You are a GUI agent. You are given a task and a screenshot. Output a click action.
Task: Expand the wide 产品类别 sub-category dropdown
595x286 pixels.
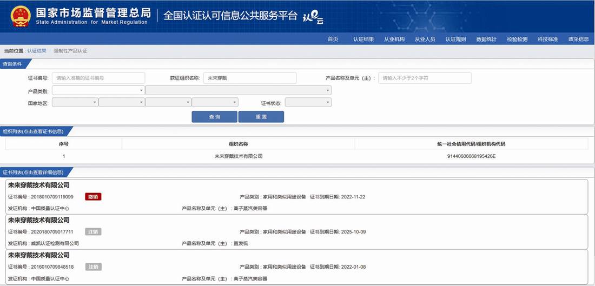[239, 90]
